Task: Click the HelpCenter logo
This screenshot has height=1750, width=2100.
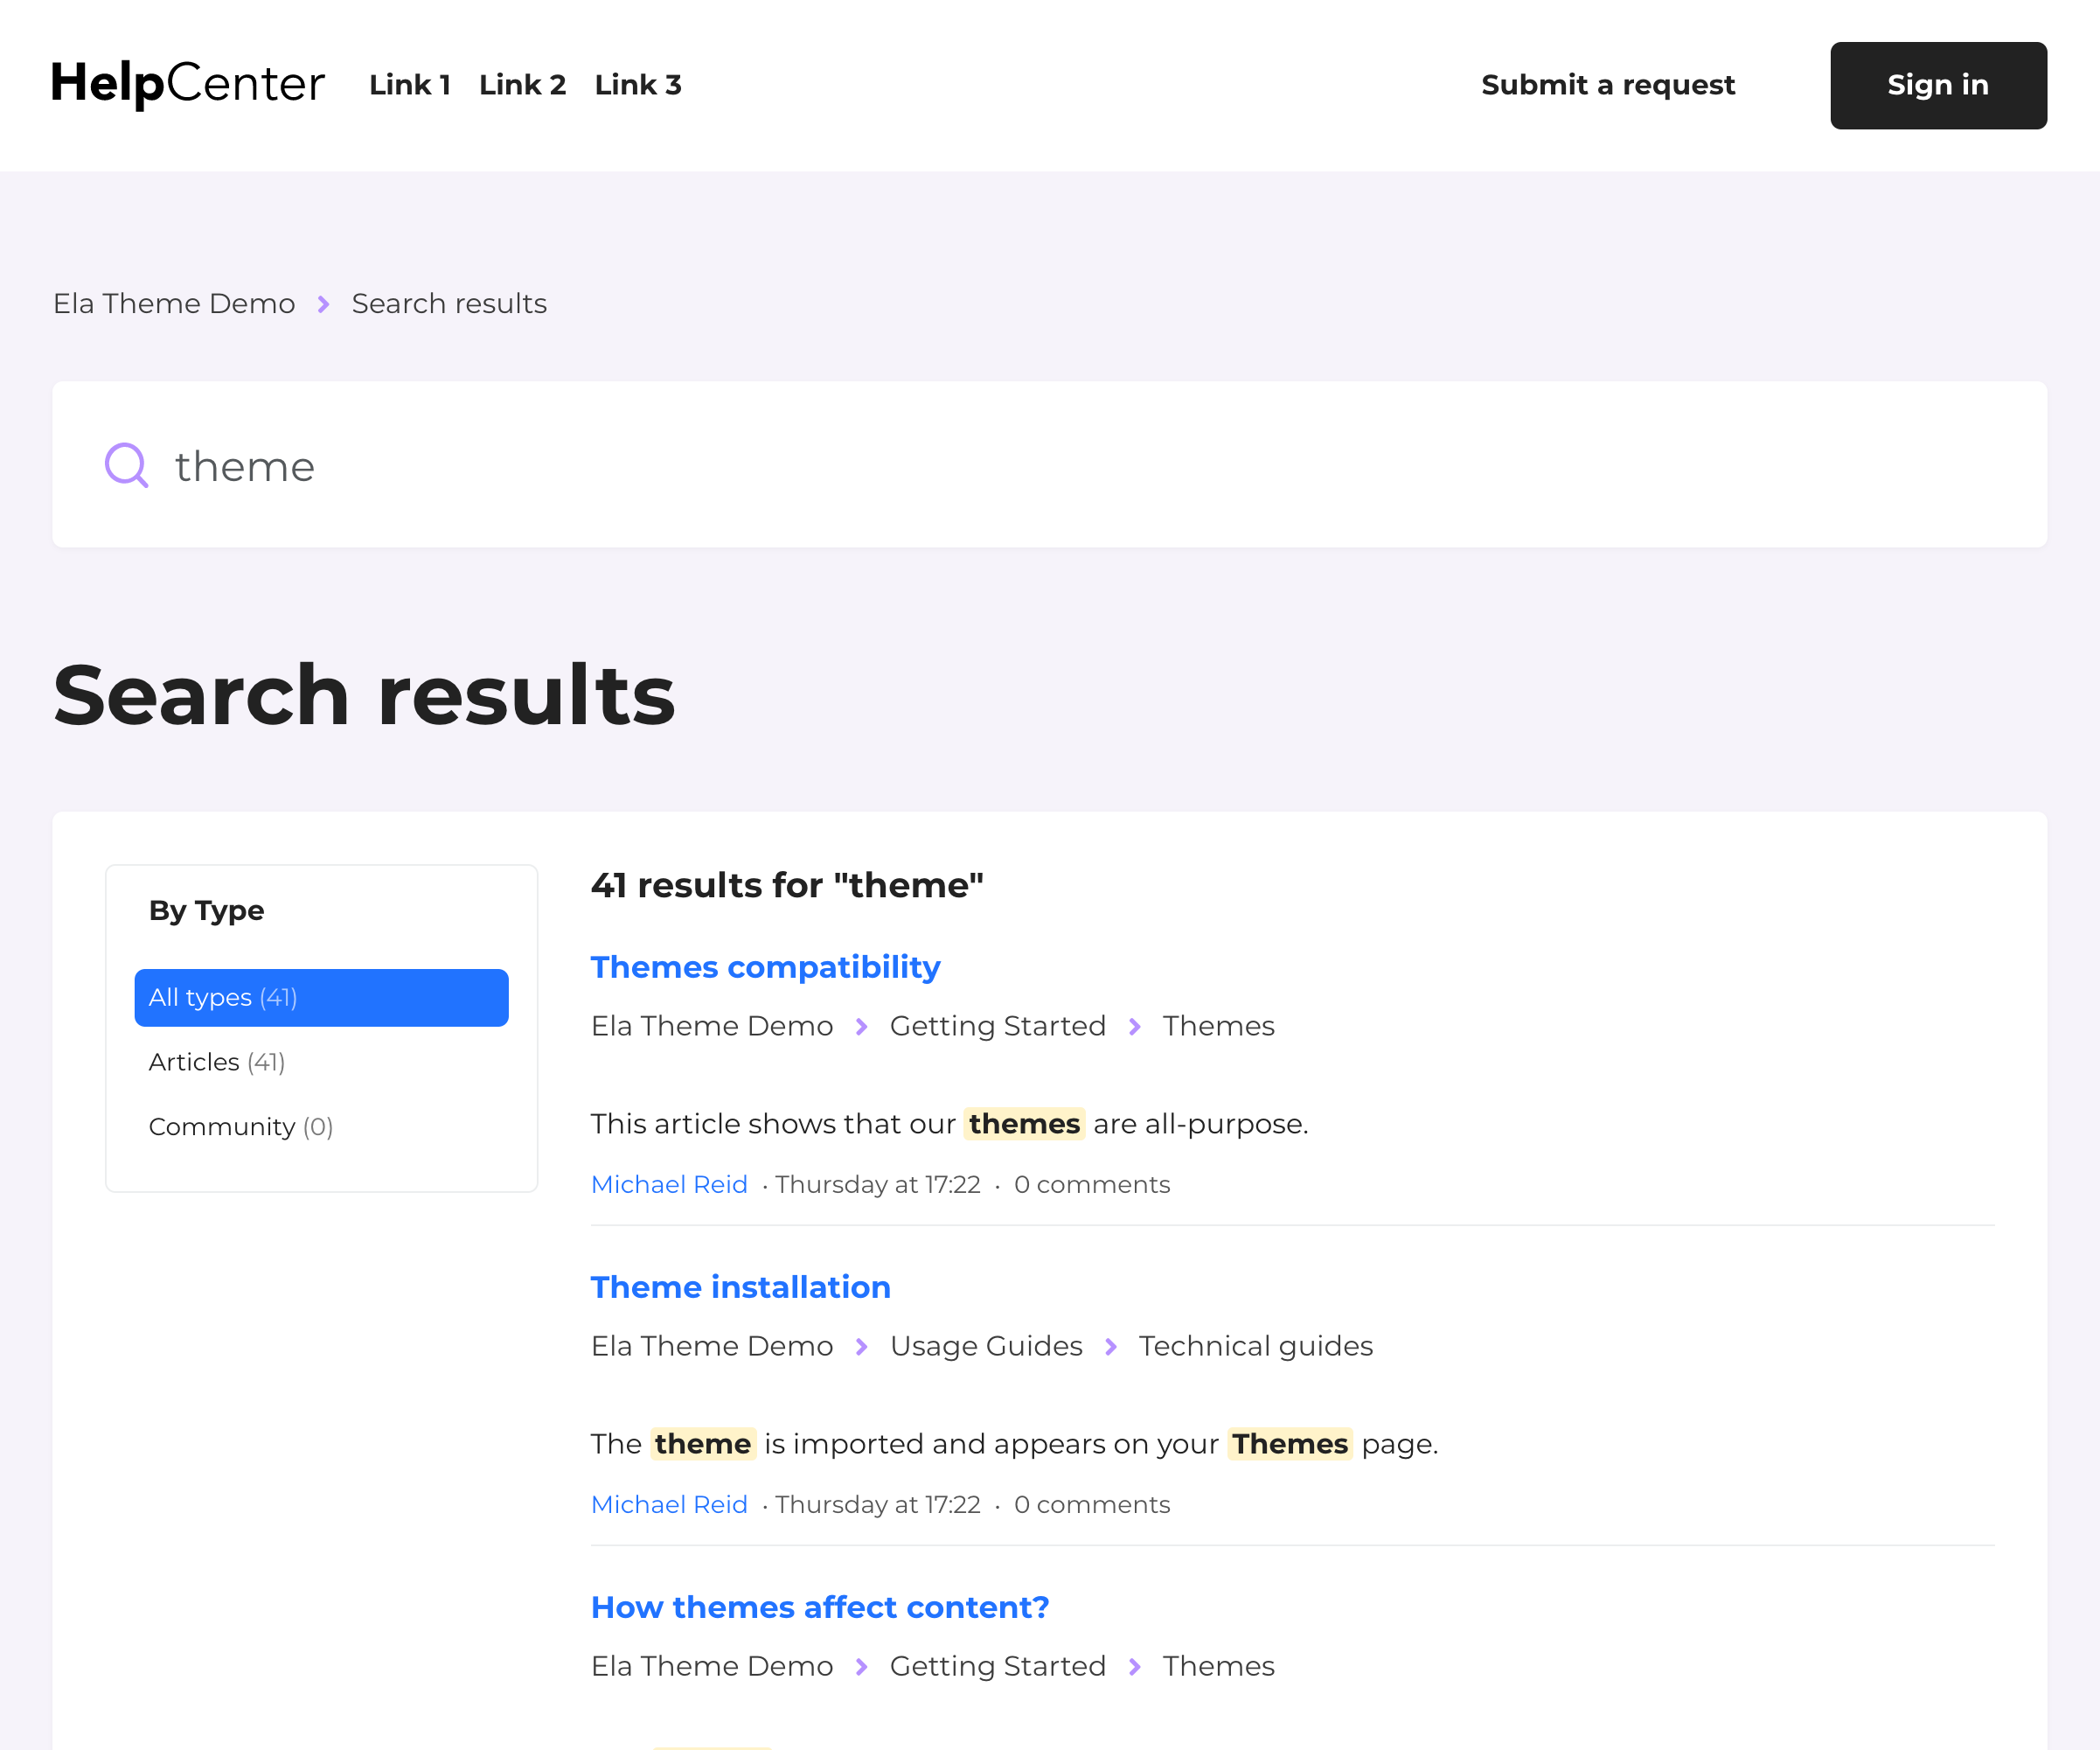Action: pos(188,84)
